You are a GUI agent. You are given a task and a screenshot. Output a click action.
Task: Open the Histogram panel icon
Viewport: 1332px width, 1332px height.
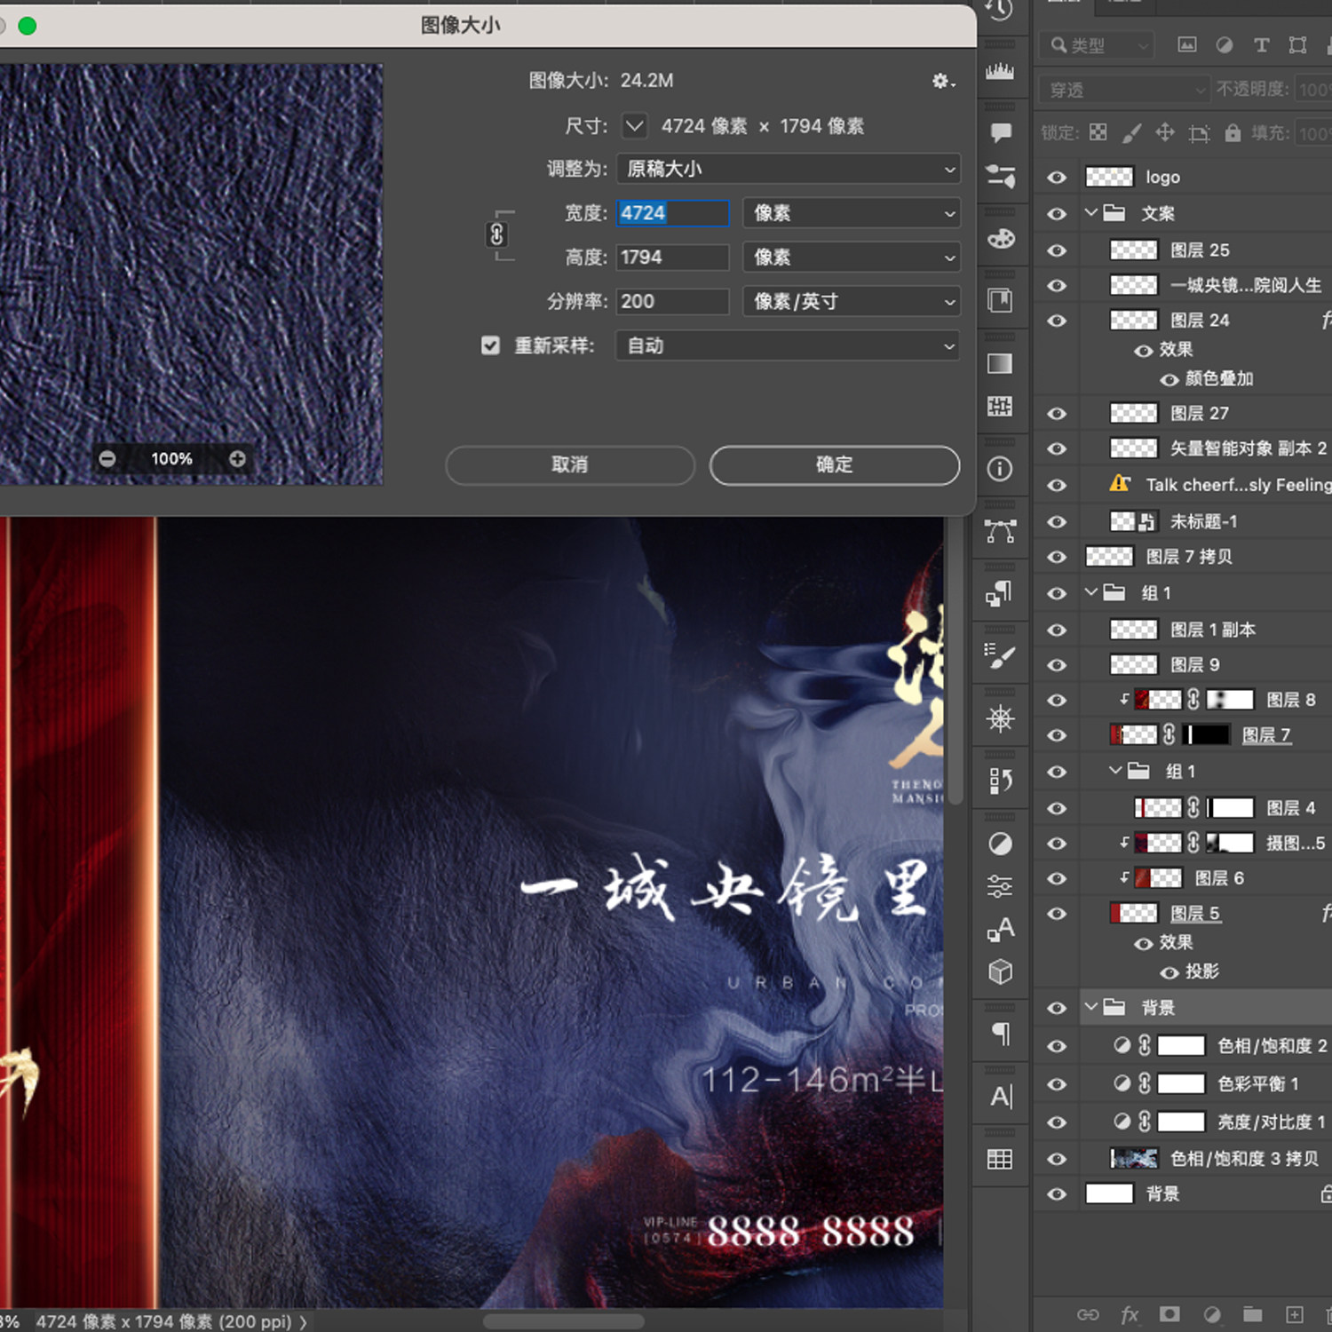coord(1000,71)
